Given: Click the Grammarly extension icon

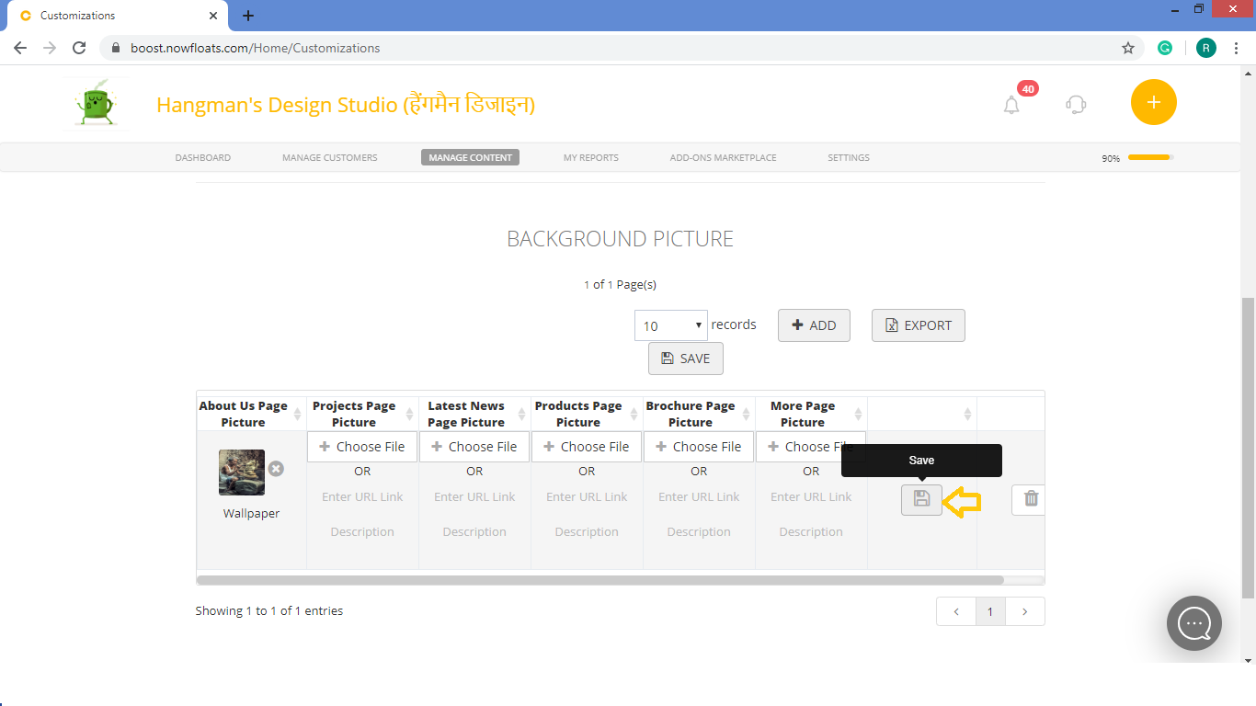Looking at the screenshot, I should (x=1165, y=48).
